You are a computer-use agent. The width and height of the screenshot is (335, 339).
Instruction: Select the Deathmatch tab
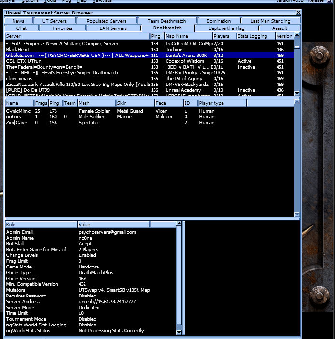tap(167, 28)
